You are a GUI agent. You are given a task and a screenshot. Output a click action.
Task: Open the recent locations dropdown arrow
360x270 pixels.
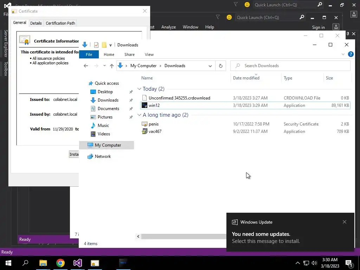pyautogui.click(x=104, y=66)
